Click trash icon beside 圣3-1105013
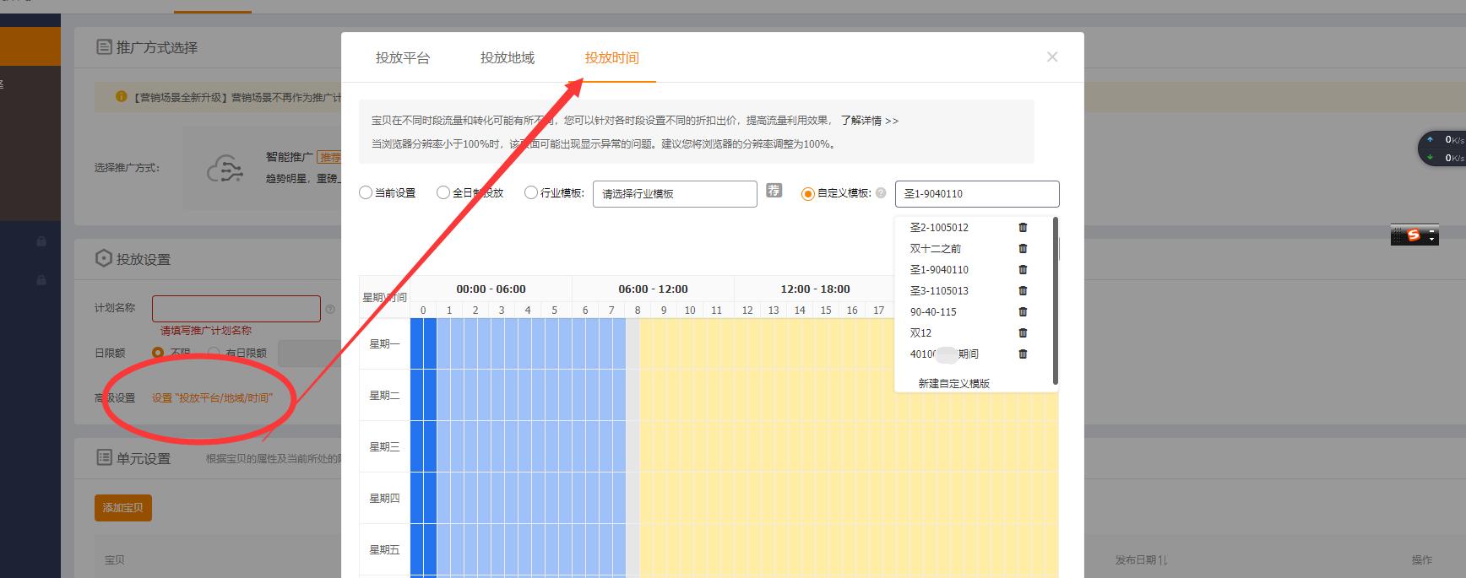Viewport: 1466px width, 578px height. (x=1023, y=291)
